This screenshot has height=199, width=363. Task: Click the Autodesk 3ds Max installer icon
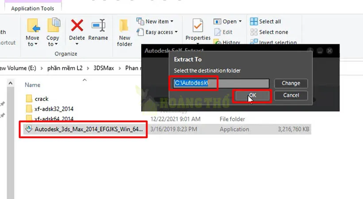coord(29,129)
